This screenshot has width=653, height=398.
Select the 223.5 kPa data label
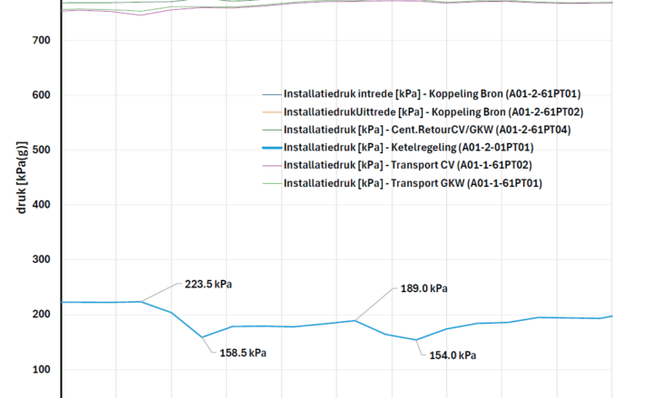(209, 285)
